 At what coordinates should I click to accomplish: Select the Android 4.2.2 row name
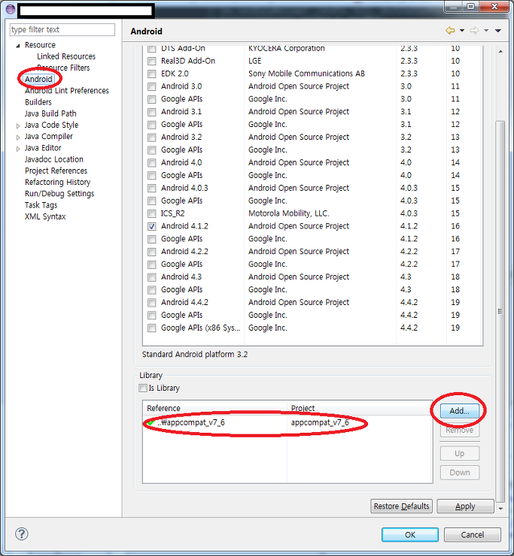click(x=184, y=252)
